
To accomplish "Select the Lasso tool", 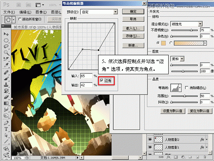I will click(6, 47).
